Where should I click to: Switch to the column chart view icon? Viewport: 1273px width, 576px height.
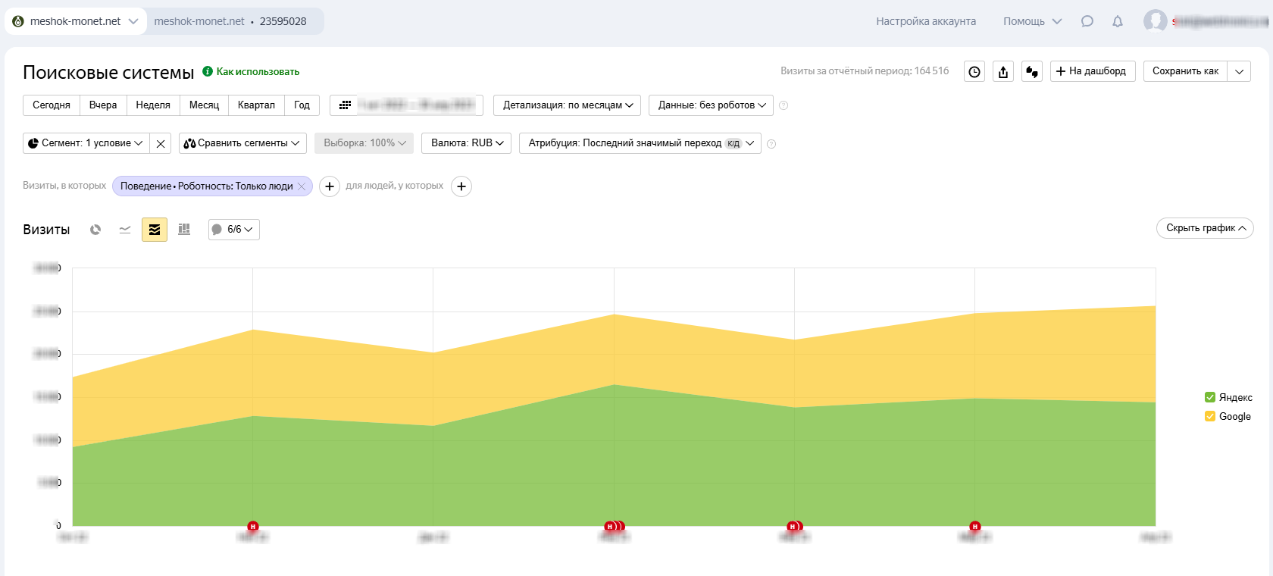(184, 230)
